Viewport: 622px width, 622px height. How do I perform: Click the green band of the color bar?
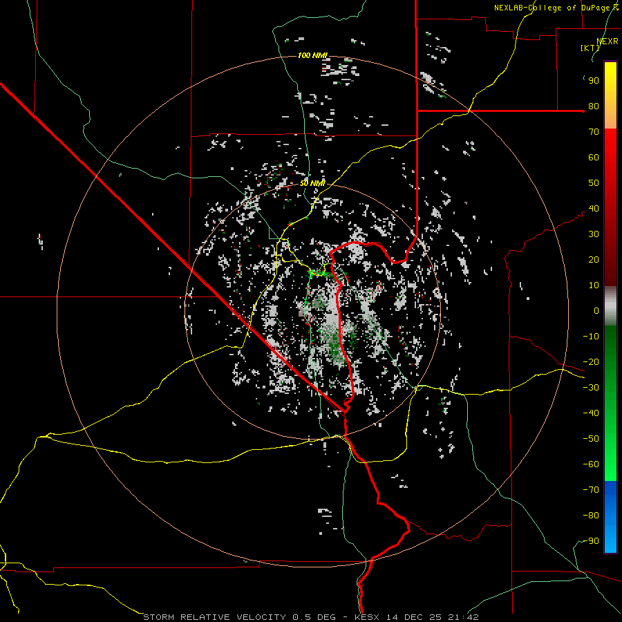pos(610,404)
